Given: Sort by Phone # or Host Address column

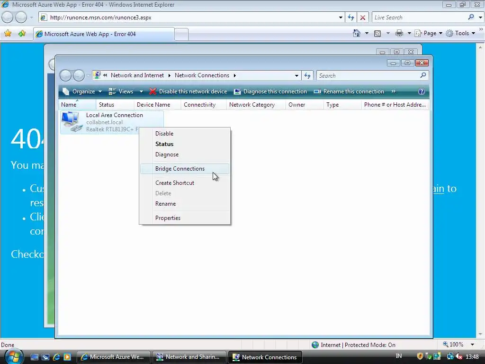Looking at the screenshot, I should (395, 105).
